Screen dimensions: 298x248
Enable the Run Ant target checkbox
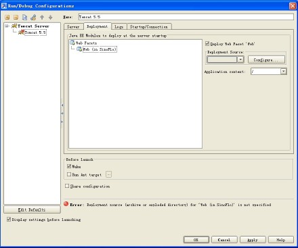pos(69,174)
